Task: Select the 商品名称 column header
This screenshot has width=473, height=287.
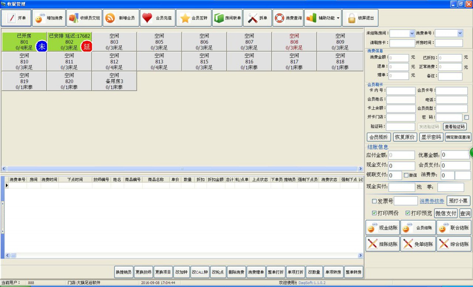Action: pos(156,179)
